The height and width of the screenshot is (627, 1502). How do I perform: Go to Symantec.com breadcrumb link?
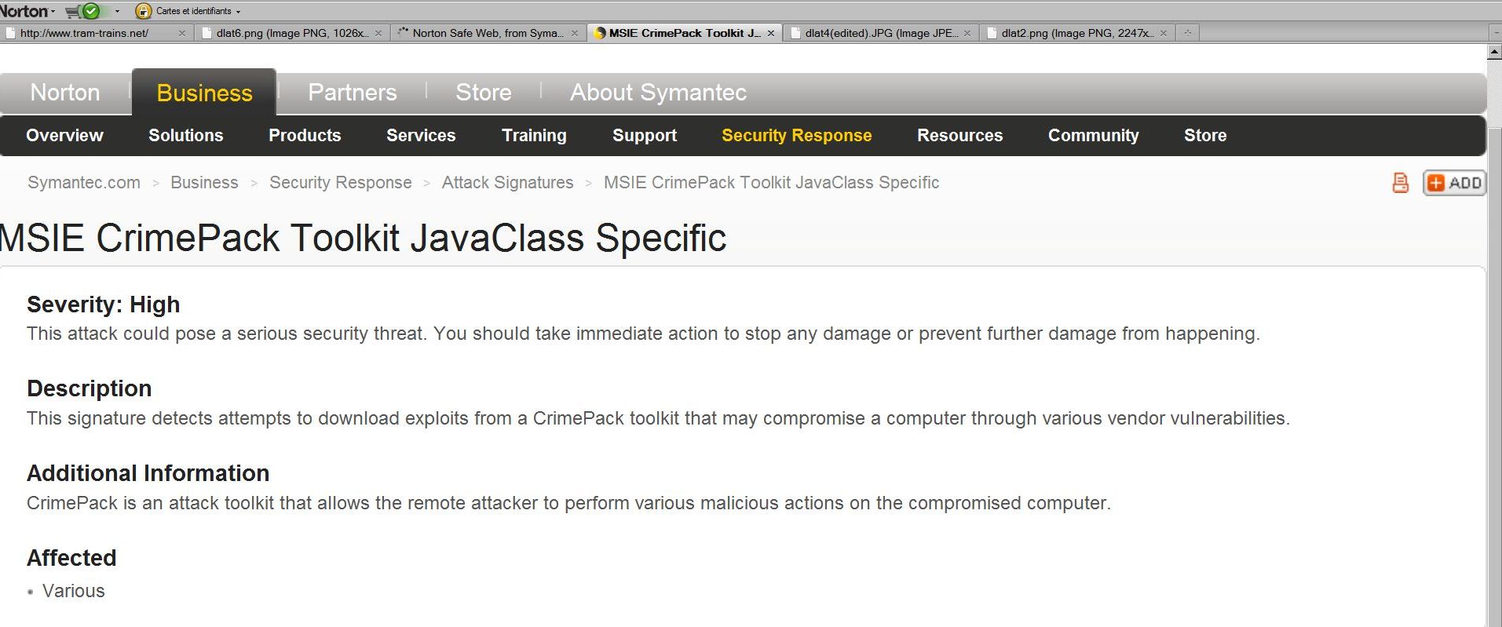click(x=84, y=182)
